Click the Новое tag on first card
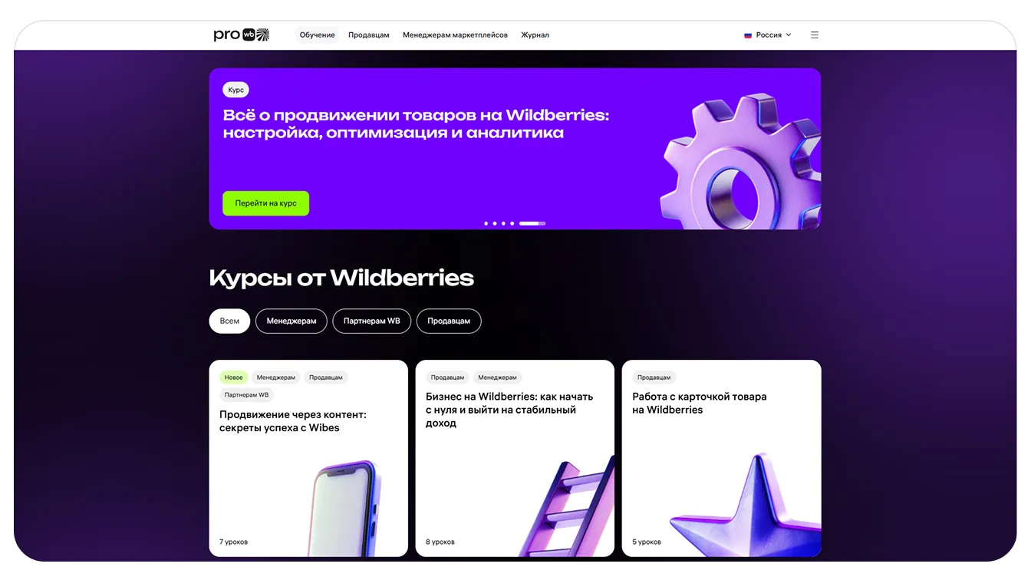 pyautogui.click(x=234, y=377)
